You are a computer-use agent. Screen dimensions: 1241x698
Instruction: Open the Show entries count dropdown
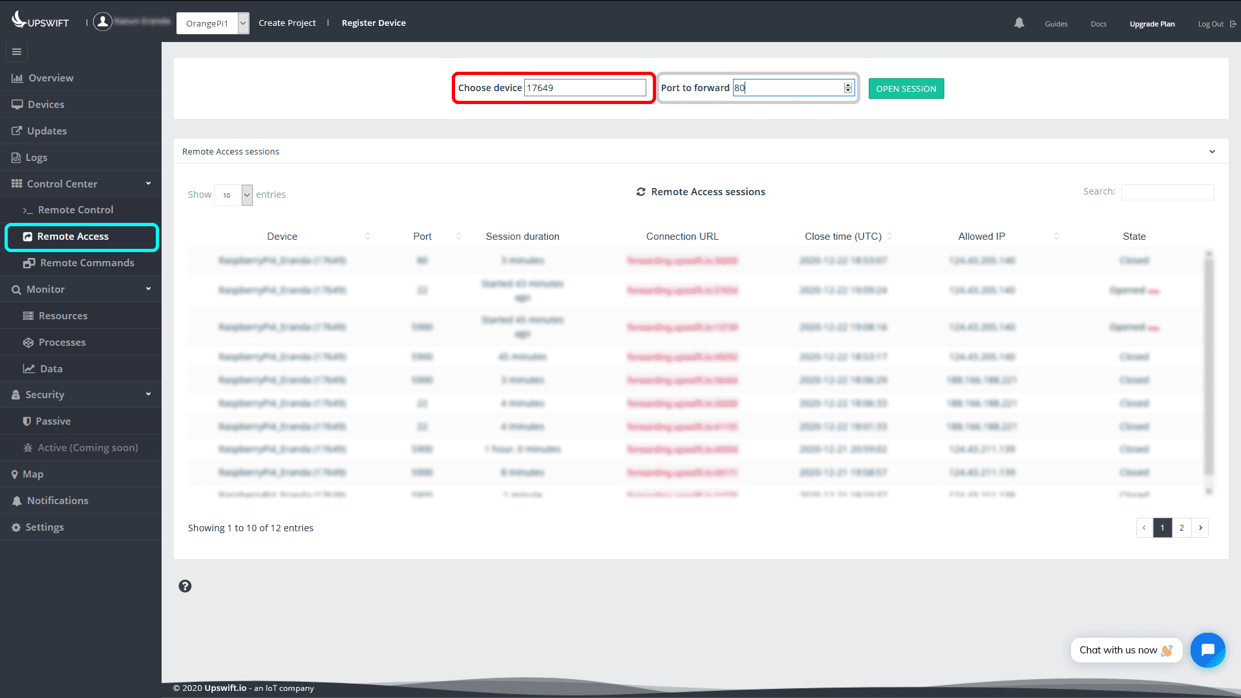[x=233, y=195]
